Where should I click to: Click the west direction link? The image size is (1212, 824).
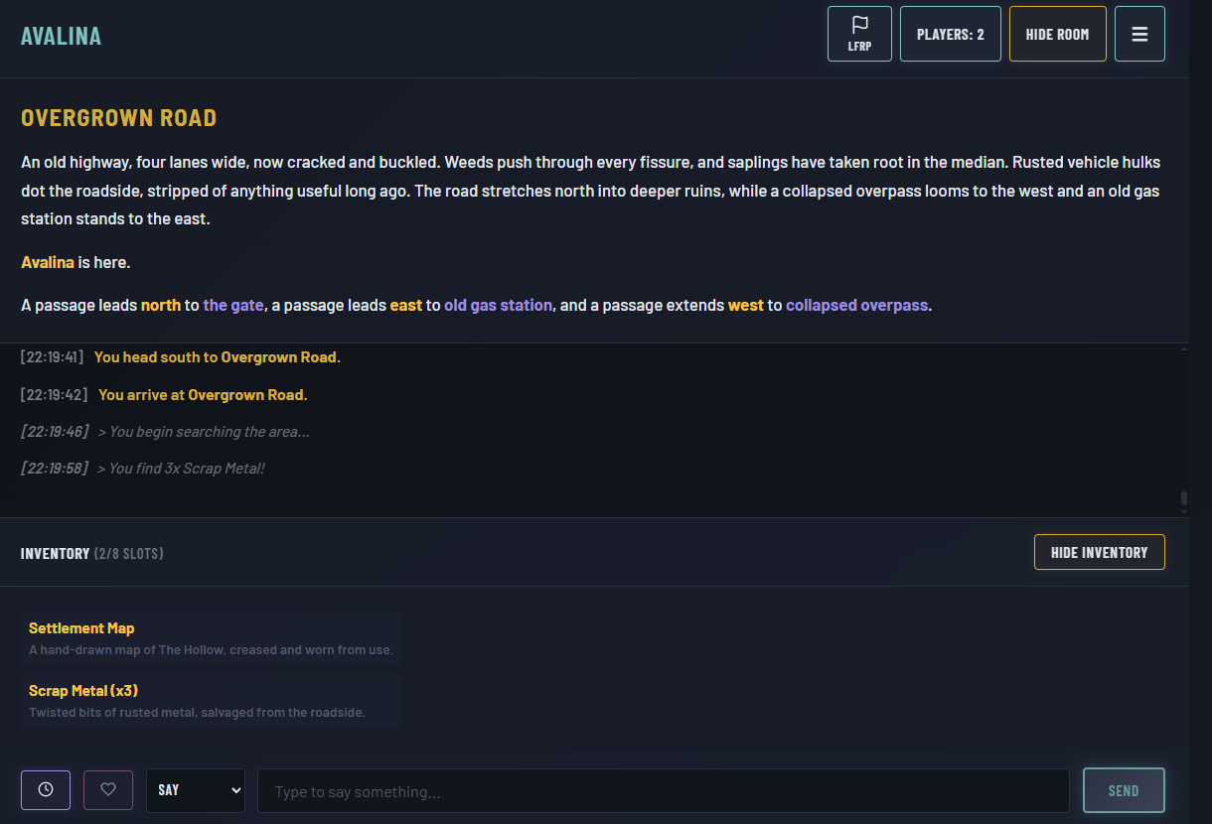(746, 305)
